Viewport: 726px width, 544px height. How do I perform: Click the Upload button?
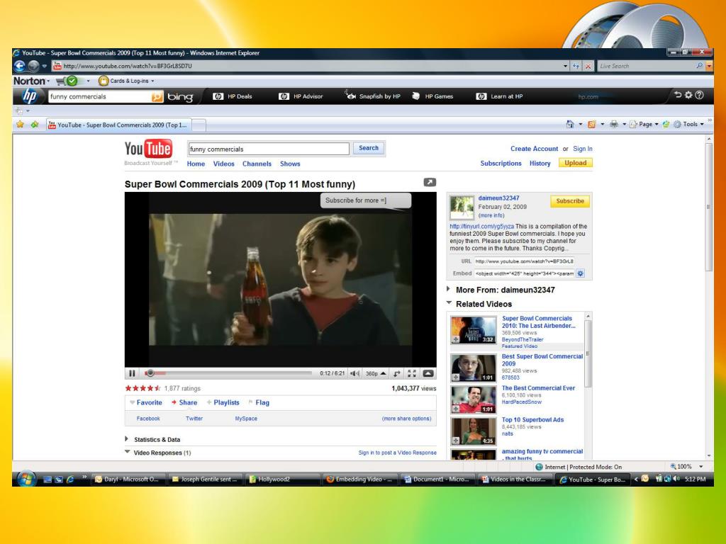point(576,163)
